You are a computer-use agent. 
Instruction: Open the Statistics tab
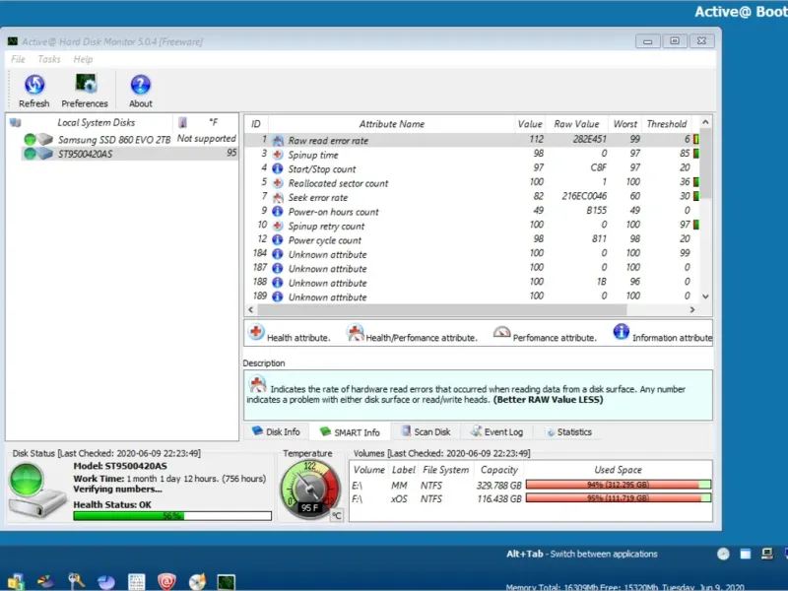click(569, 431)
